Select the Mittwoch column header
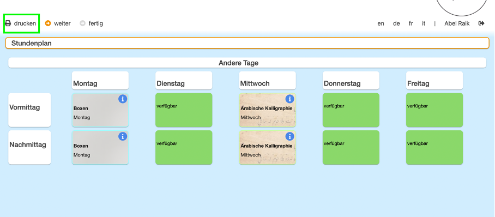The height and width of the screenshot is (217, 495). click(267, 81)
